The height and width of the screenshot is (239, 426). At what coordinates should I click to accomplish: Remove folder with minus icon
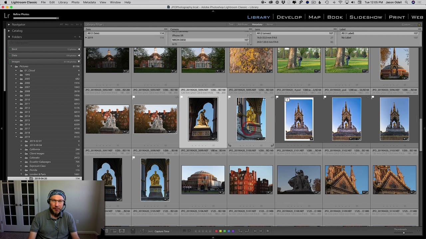click(x=75, y=37)
